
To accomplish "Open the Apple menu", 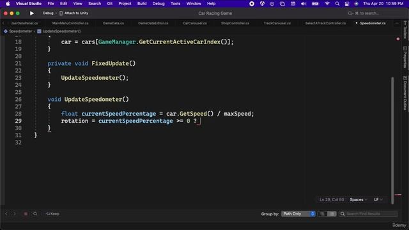I will point(8,4).
